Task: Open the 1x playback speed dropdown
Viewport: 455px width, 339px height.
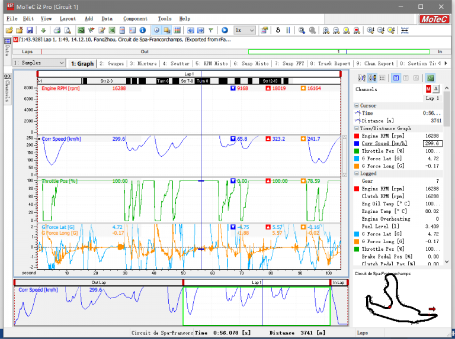Action: pyautogui.click(x=245, y=30)
